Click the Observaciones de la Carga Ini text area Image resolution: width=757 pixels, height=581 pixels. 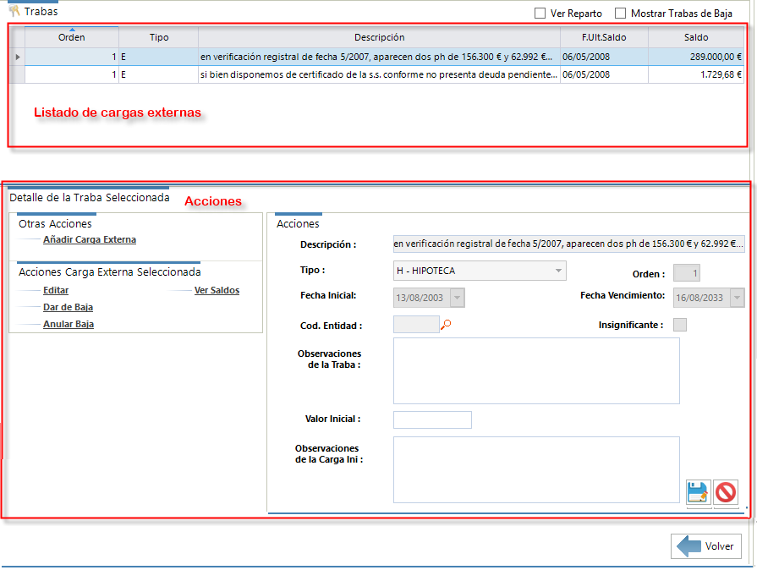(x=536, y=469)
